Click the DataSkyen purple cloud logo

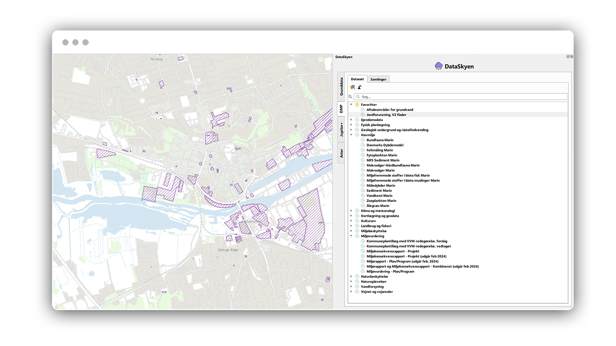point(439,66)
